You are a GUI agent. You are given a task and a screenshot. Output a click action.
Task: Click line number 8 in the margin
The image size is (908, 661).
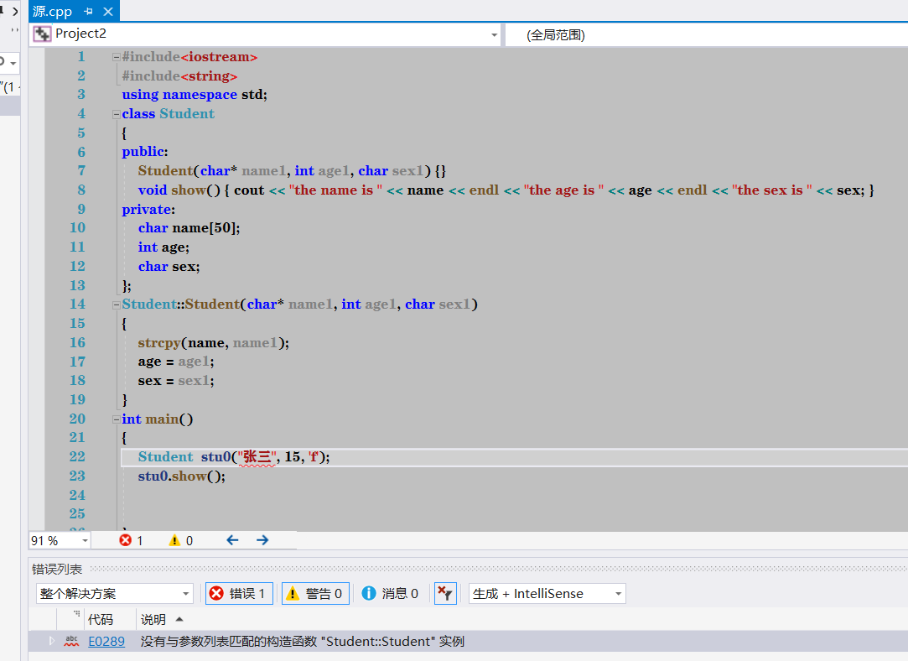pos(81,190)
